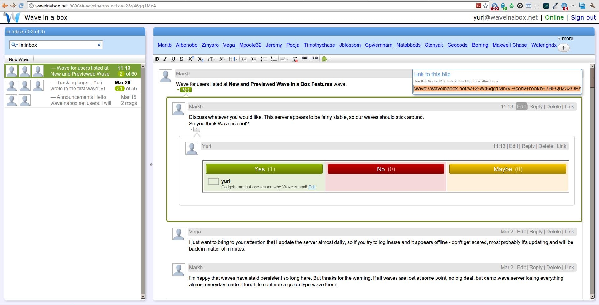Toggle bold formatting in the toolbar
Image resolution: width=599 pixels, height=305 pixels.
(157, 59)
